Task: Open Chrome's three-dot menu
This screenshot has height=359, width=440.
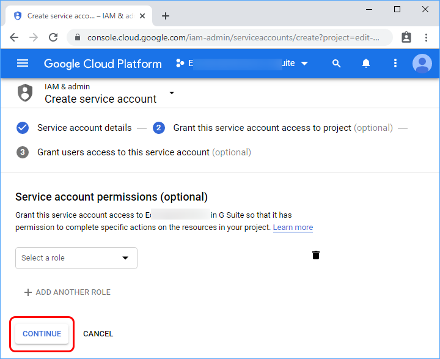Action: coord(426,37)
